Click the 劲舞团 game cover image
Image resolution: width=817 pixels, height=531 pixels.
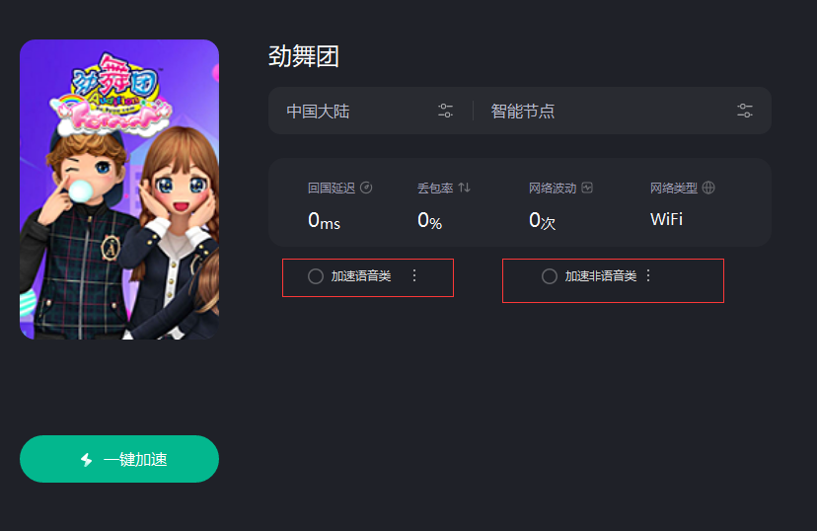(x=119, y=190)
